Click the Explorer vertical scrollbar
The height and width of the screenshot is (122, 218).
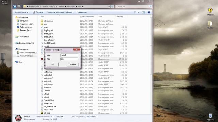(x=151, y=45)
